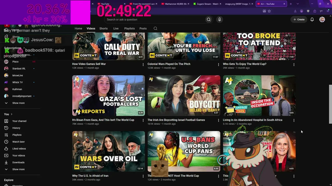The height and width of the screenshot is (186, 332).
Task: Open How Video Games Sell War title
Action: (x=89, y=64)
